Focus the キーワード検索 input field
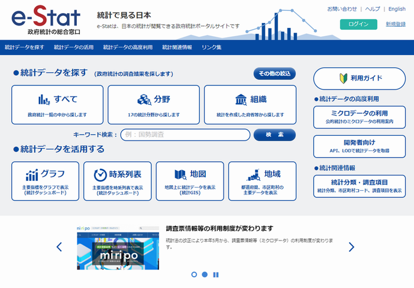This screenshot has height=288, width=414. pyautogui.click(x=185, y=135)
